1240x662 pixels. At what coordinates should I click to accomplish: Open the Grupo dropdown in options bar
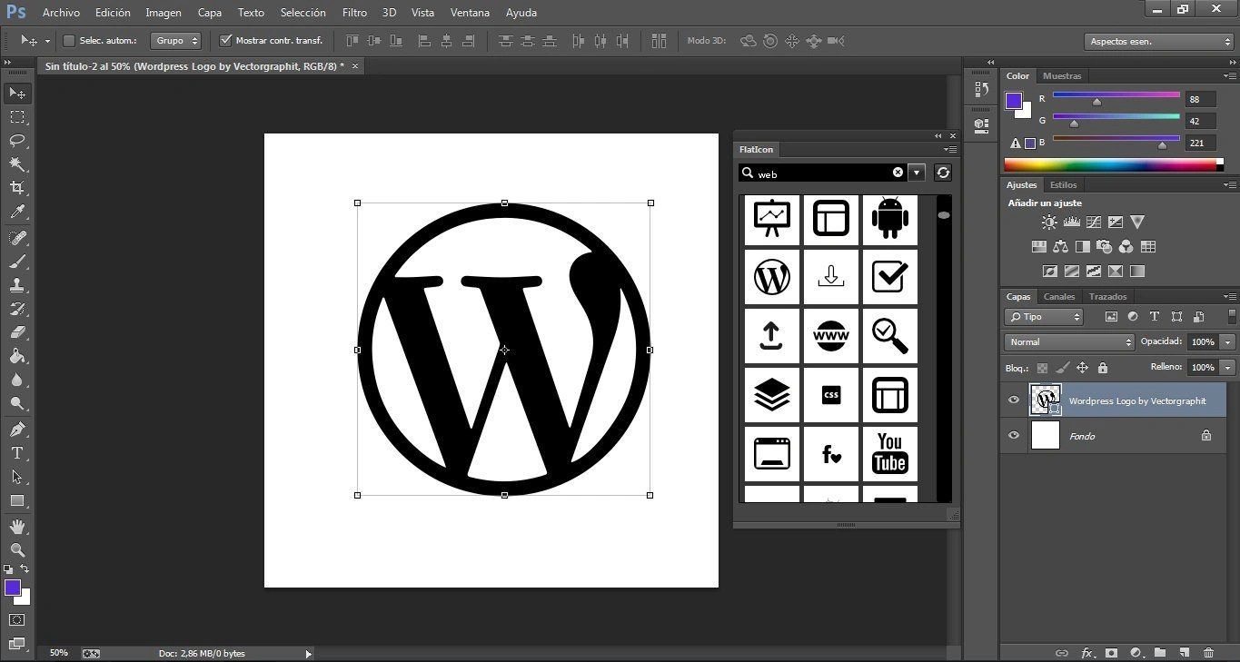click(x=175, y=41)
